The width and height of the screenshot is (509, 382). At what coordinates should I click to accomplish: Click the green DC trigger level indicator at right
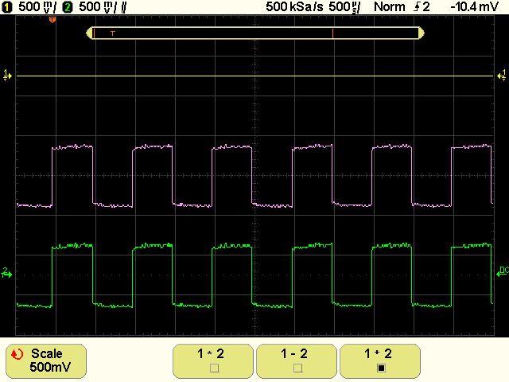(x=503, y=272)
